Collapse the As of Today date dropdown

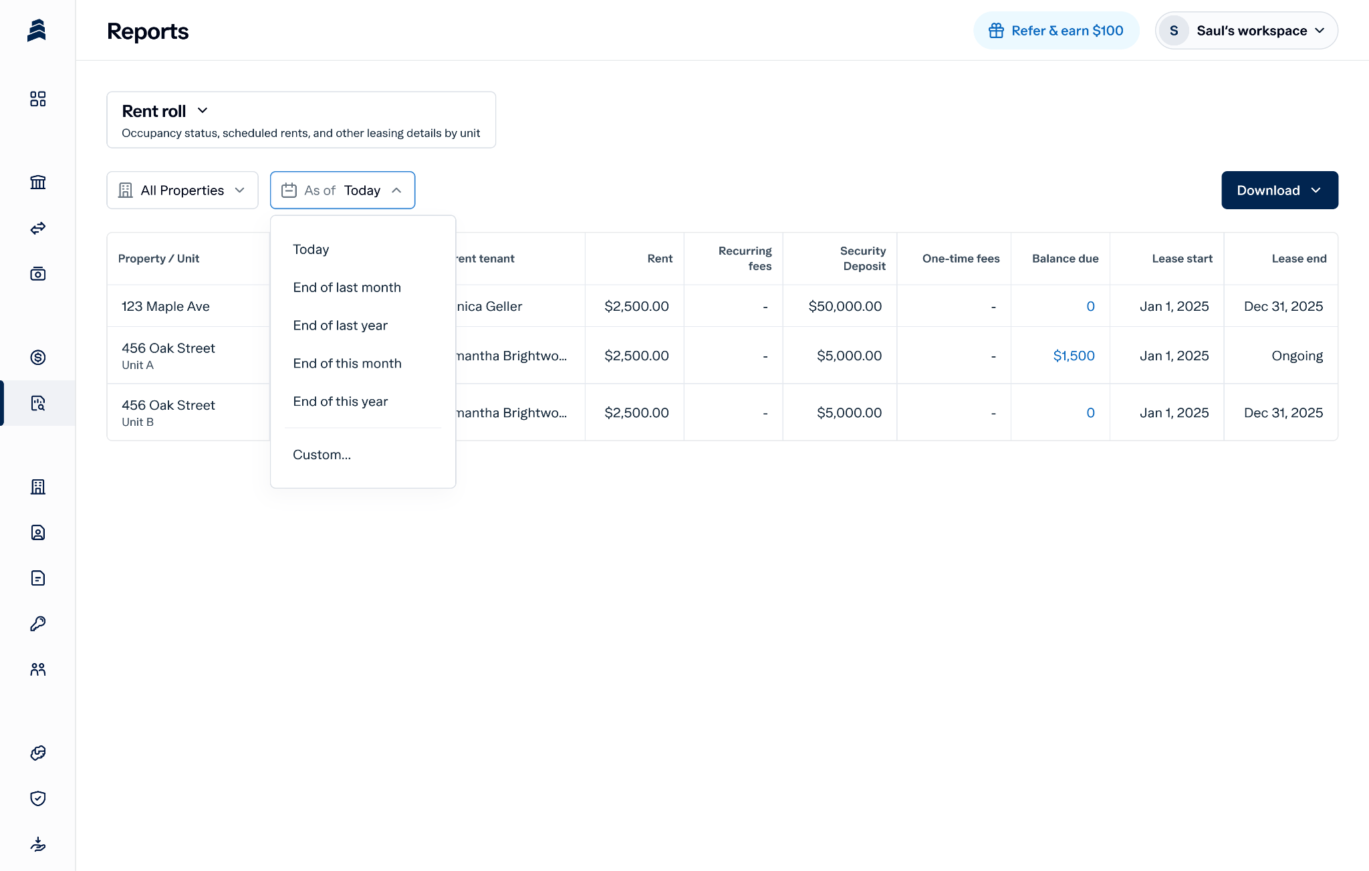342,191
